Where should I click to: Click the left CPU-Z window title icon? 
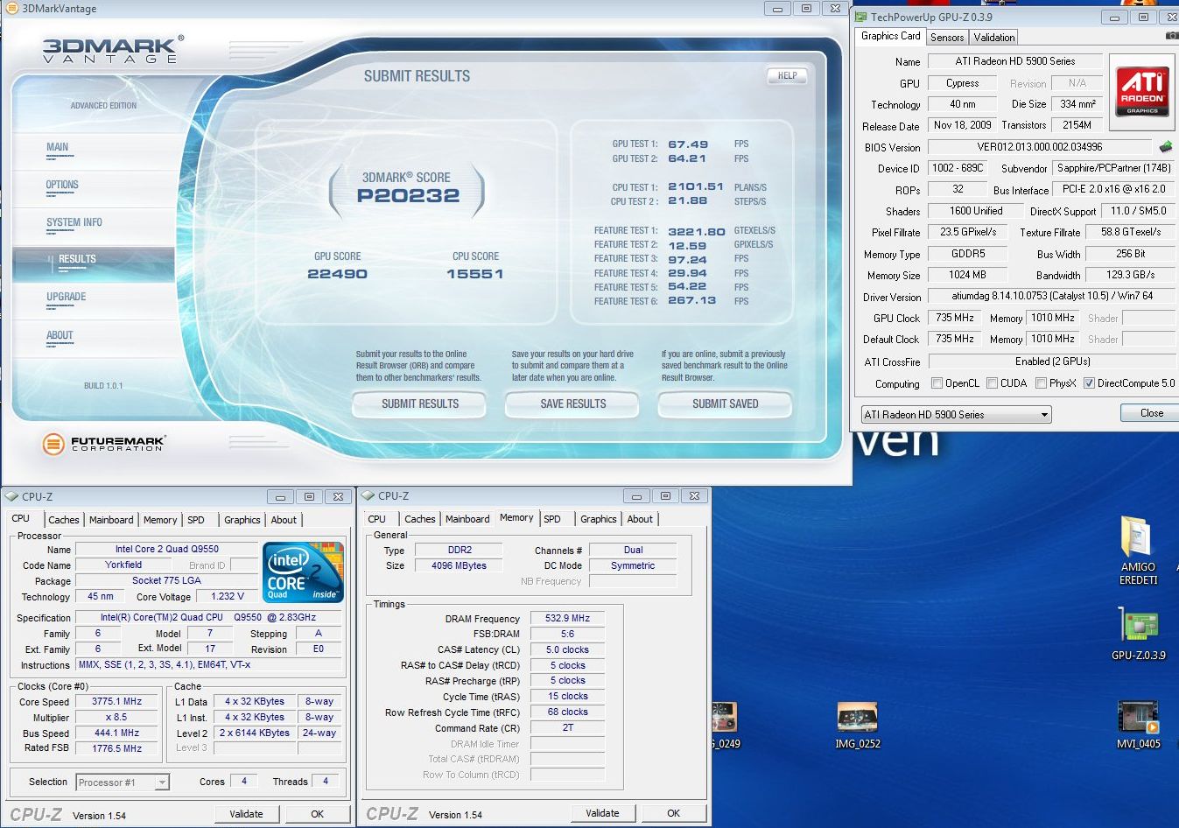(12, 496)
